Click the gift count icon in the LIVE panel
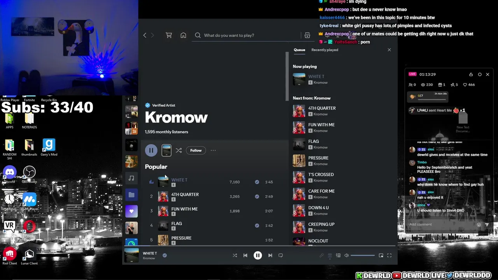 [x=441, y=85]
